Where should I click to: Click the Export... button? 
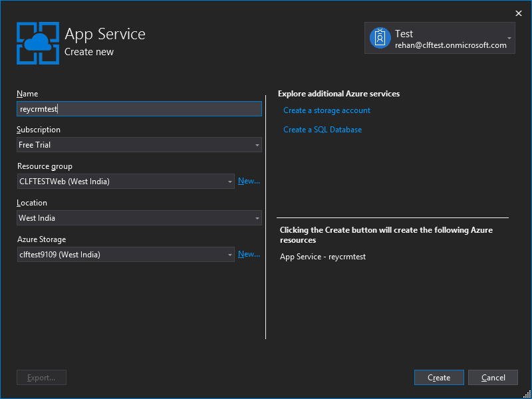click(41, 378)
